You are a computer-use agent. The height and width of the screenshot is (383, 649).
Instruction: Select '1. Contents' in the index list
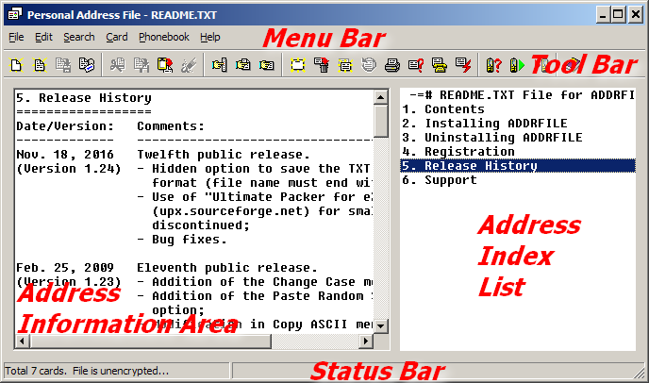(518, 109)
